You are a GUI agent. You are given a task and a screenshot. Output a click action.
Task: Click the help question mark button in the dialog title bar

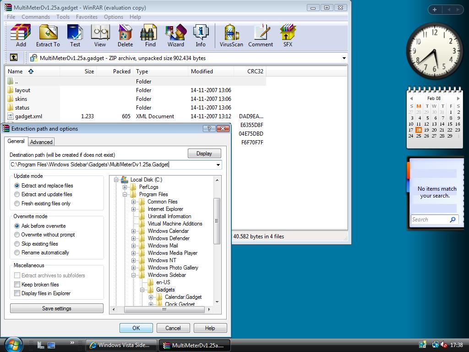[x=209, y=129]
